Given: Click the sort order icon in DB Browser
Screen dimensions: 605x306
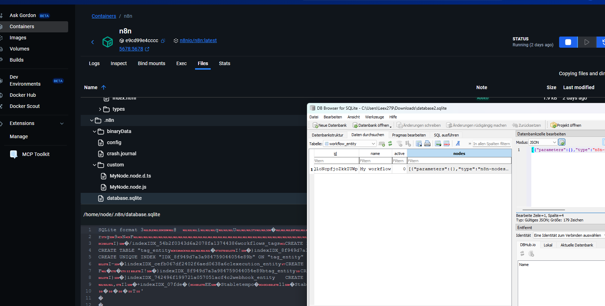Looking at the screenshot, I should point(408,144).
